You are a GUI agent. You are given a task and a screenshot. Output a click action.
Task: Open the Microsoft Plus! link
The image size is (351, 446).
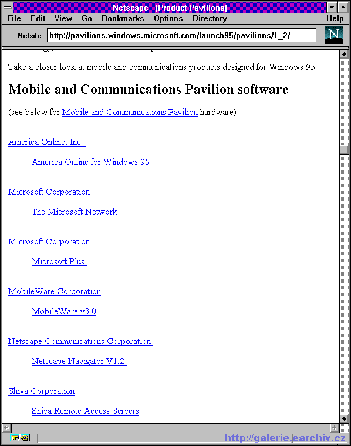(59, 261)
